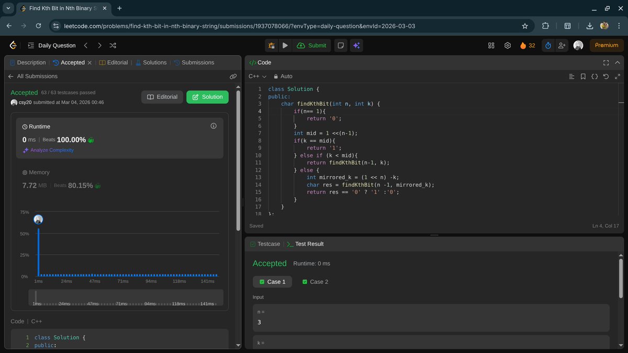This screenshot has height=353, width=628.
Task: Click the debugger icon next to Run
Action: click(x=272, y=45)
